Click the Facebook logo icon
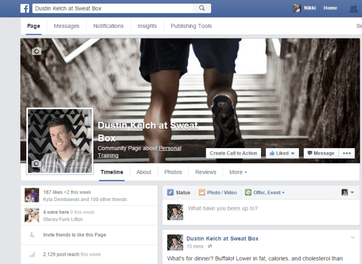 [x=25, y=8]
